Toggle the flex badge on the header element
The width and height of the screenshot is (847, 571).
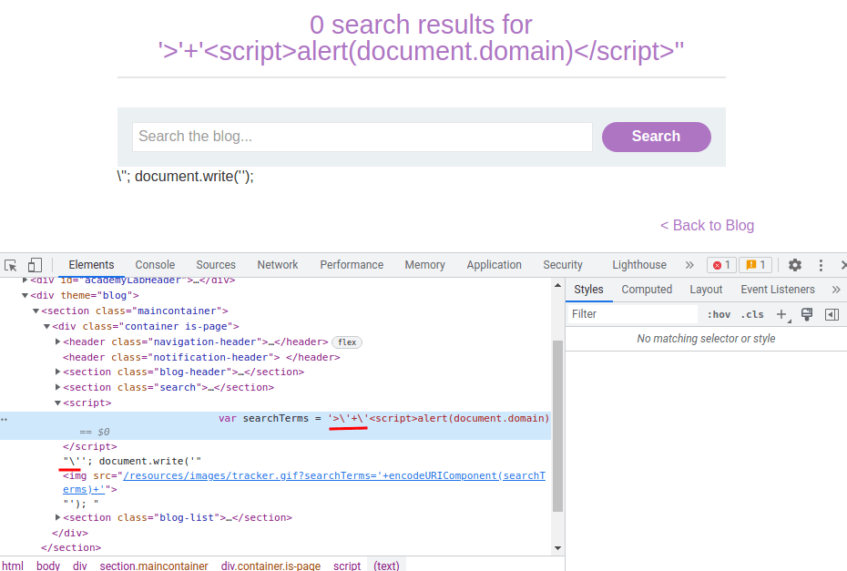click(346, 342)
